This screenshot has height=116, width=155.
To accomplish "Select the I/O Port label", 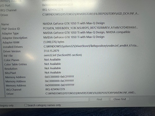I will (x=5, y=6).
